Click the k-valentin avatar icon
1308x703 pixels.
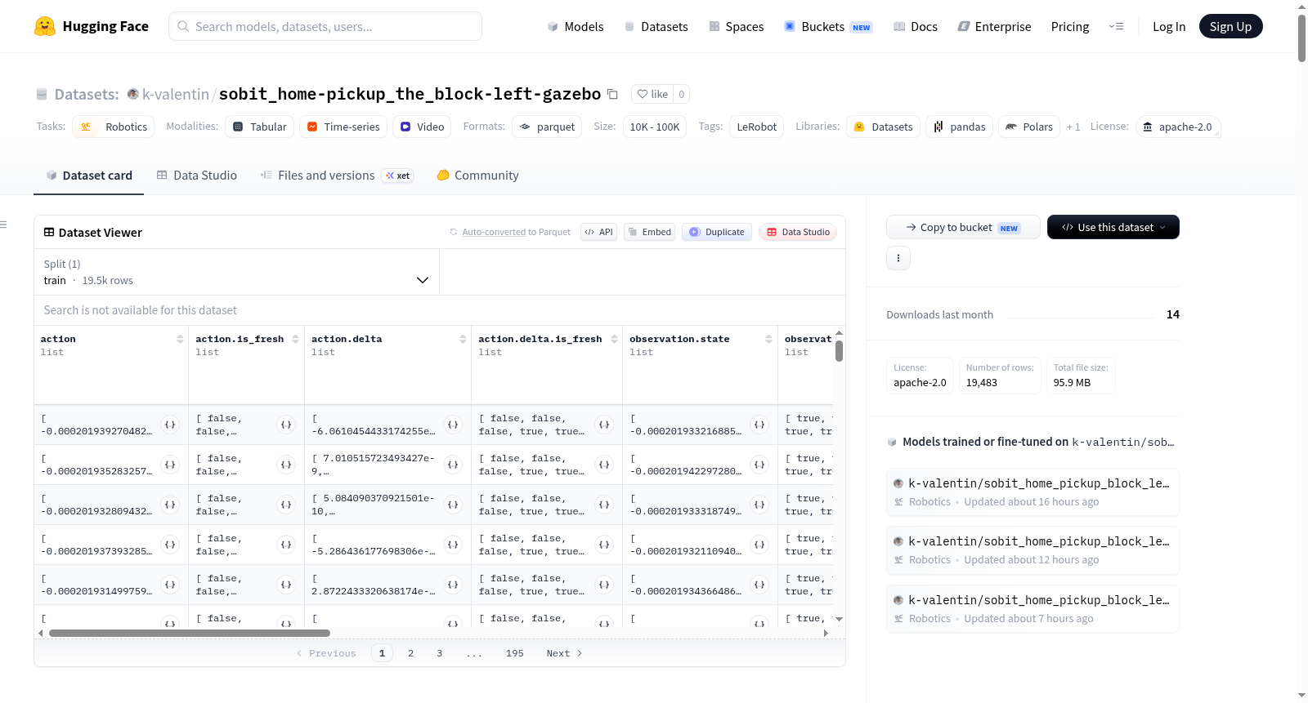[x=133, y=94]
